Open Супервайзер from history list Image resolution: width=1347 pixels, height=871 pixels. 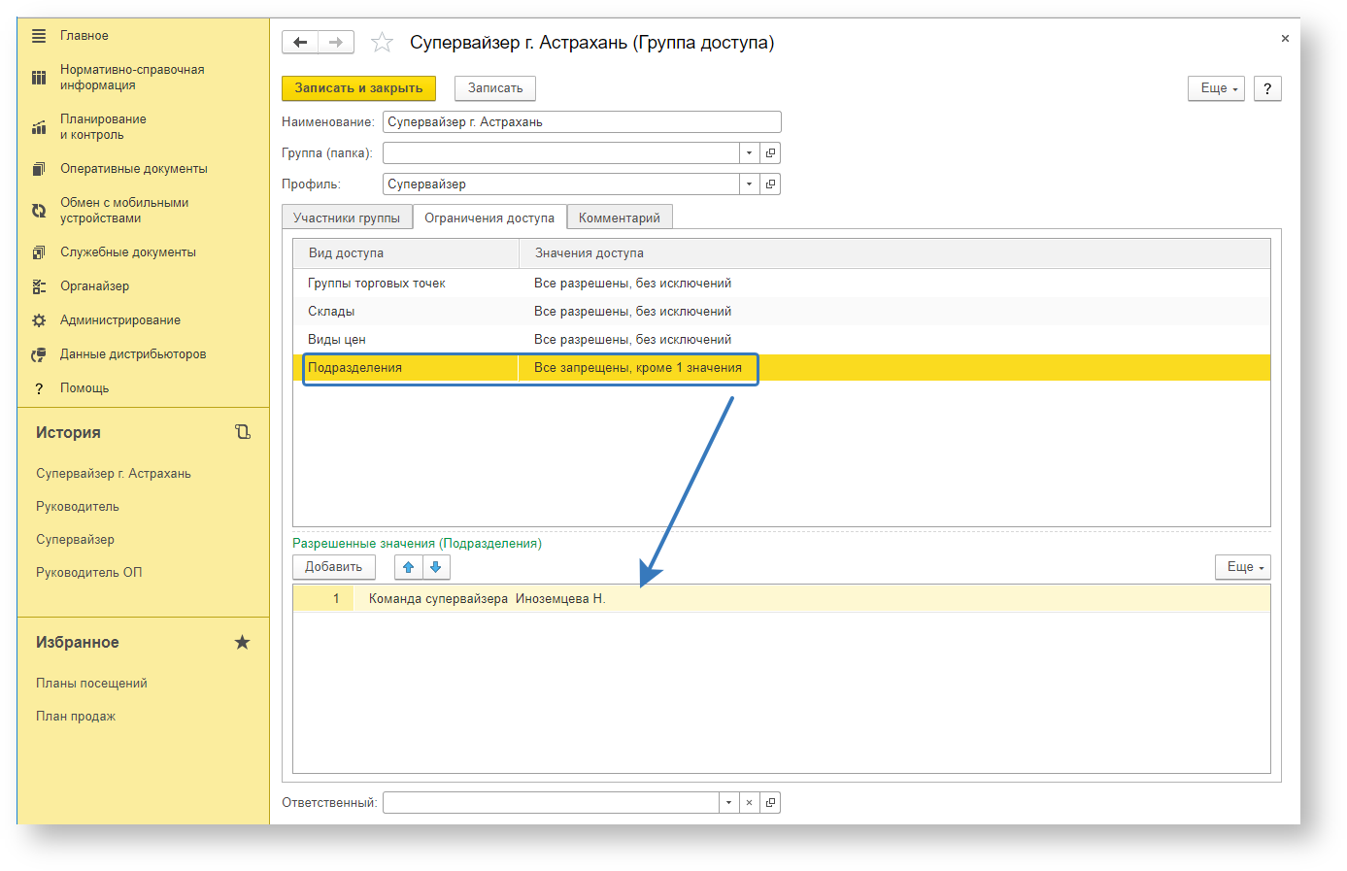pyautogui.click(x=75, y=540)
